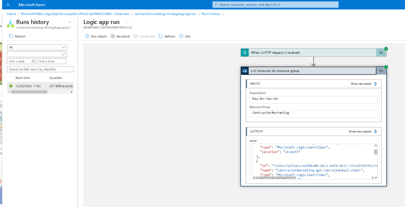Click the Cancel Run button
Screen dimensions: 405x207
144,36
